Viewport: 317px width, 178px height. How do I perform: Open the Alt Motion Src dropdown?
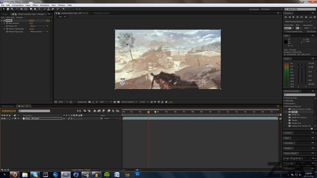click(x=39, y=26)
